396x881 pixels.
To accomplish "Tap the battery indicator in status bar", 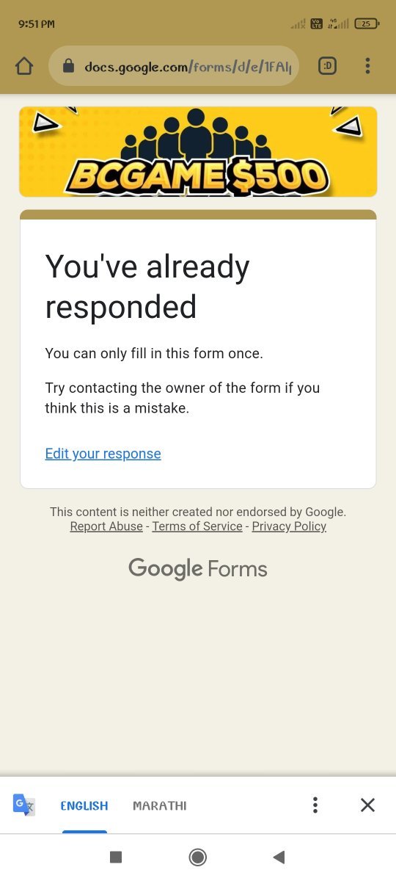I will (366, 24).
